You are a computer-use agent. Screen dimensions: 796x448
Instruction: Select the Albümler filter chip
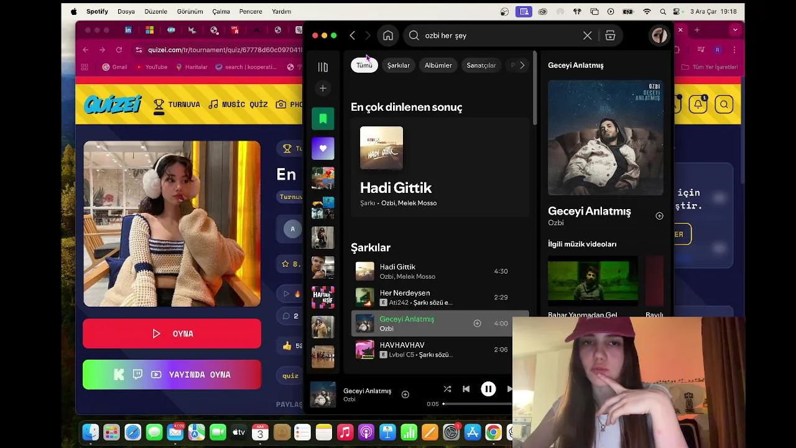[x=438, y=65]
